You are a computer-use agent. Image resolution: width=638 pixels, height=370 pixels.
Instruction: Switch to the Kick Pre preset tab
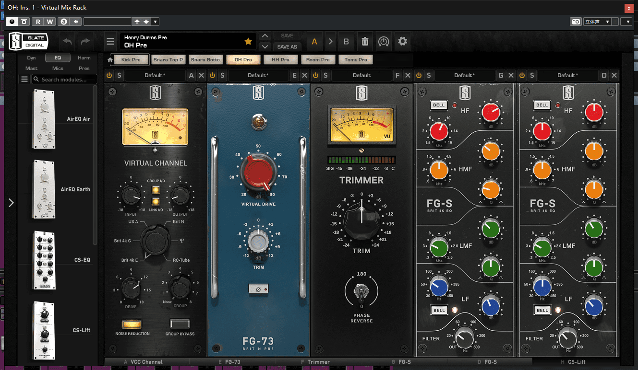131,60
